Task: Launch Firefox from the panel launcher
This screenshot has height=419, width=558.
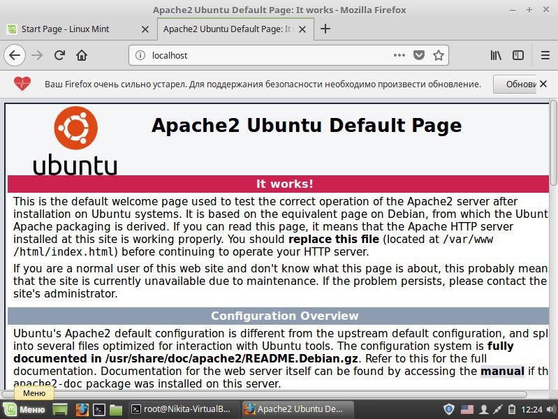Action: point(82,409)
